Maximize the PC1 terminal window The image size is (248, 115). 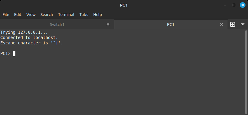pos(234,5)
